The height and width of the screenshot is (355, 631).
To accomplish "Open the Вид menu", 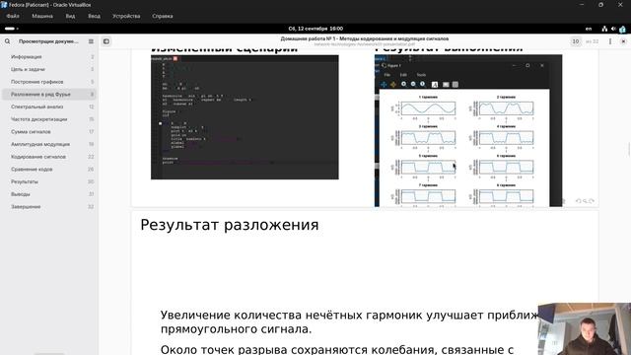I will coord(70,16).
